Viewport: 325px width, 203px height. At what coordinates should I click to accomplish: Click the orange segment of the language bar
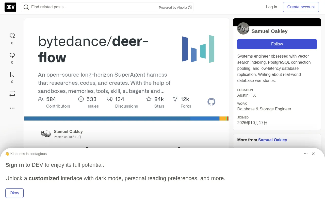pyautogui.click(x=222, y=119)
